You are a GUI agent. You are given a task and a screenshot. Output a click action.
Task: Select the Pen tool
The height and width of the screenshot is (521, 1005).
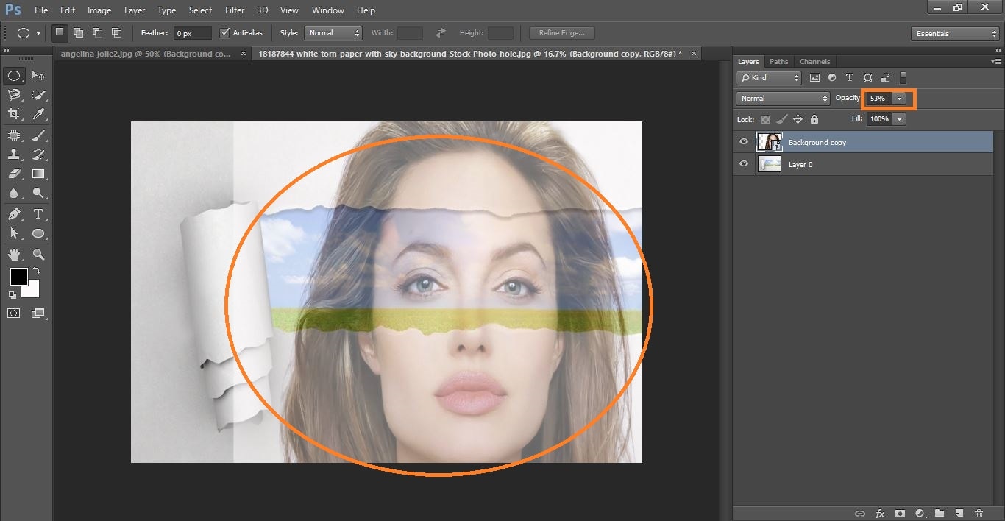pos(14,214)
